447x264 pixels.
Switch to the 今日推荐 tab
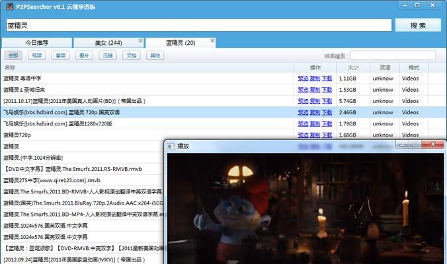pos(37,43)
